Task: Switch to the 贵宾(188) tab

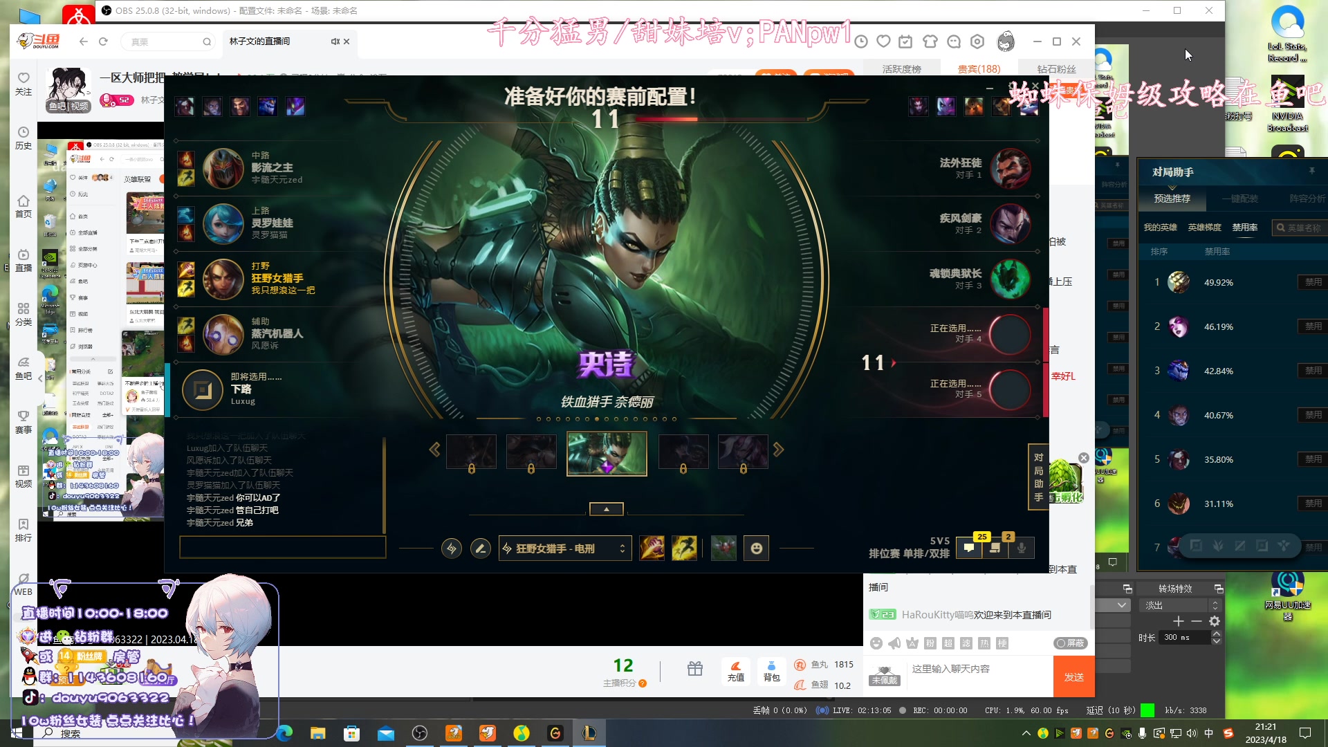Action: 978,69
